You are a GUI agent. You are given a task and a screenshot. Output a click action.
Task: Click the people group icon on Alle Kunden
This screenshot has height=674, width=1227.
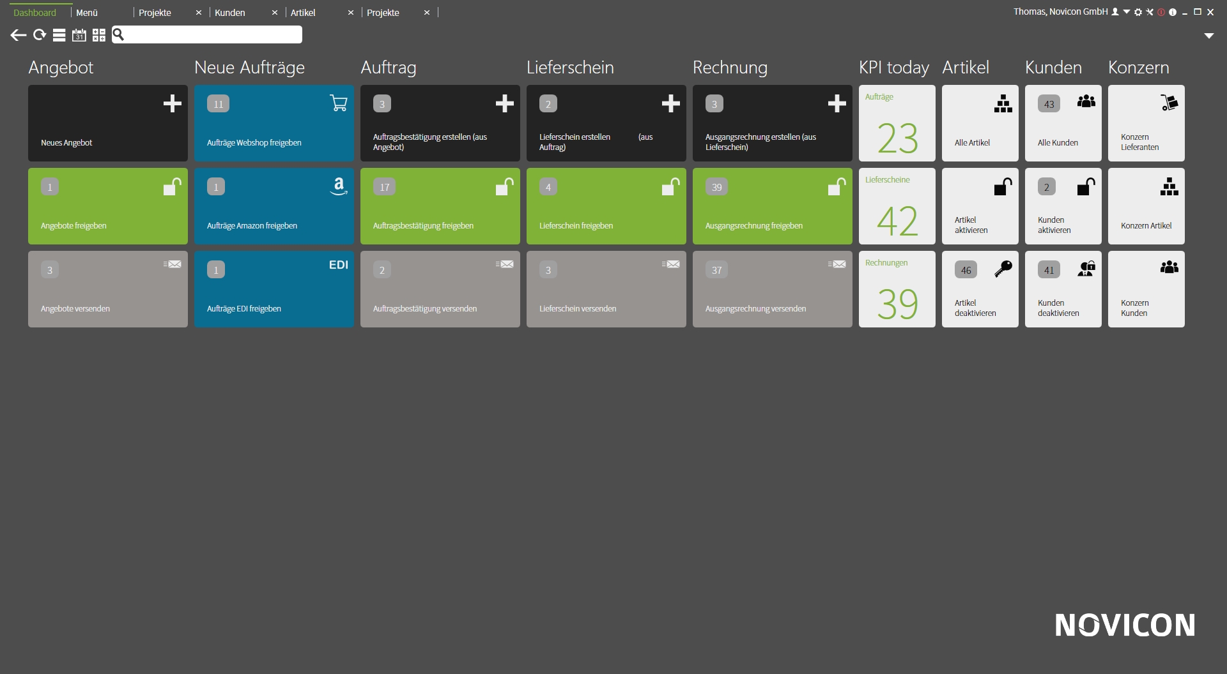(x=1086, y=101)
